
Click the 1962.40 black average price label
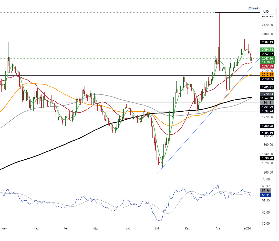coord(267,98)
